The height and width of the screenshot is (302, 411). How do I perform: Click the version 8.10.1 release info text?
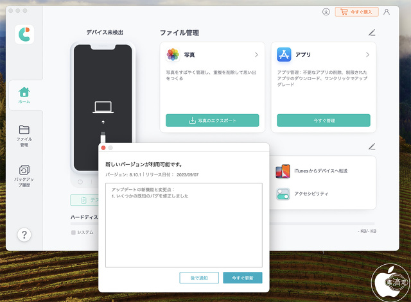(x=152, y=175)
